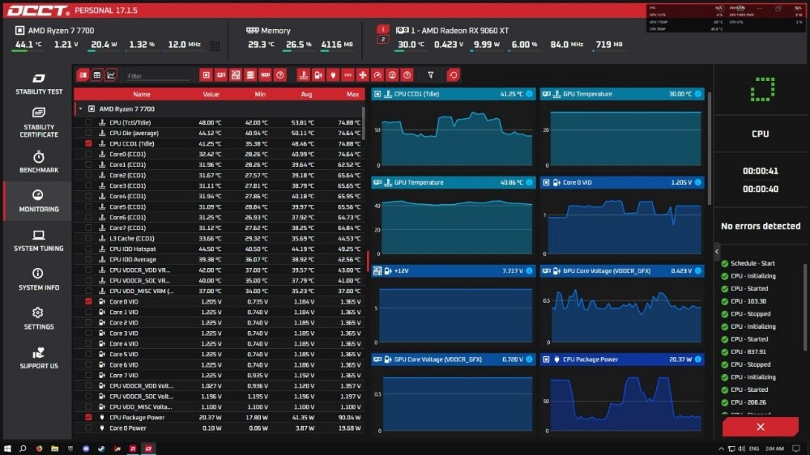Viewport: 810px width, 455px height.
Task: Check CPU Die (average) checkbox
Action: coord(88,134)
